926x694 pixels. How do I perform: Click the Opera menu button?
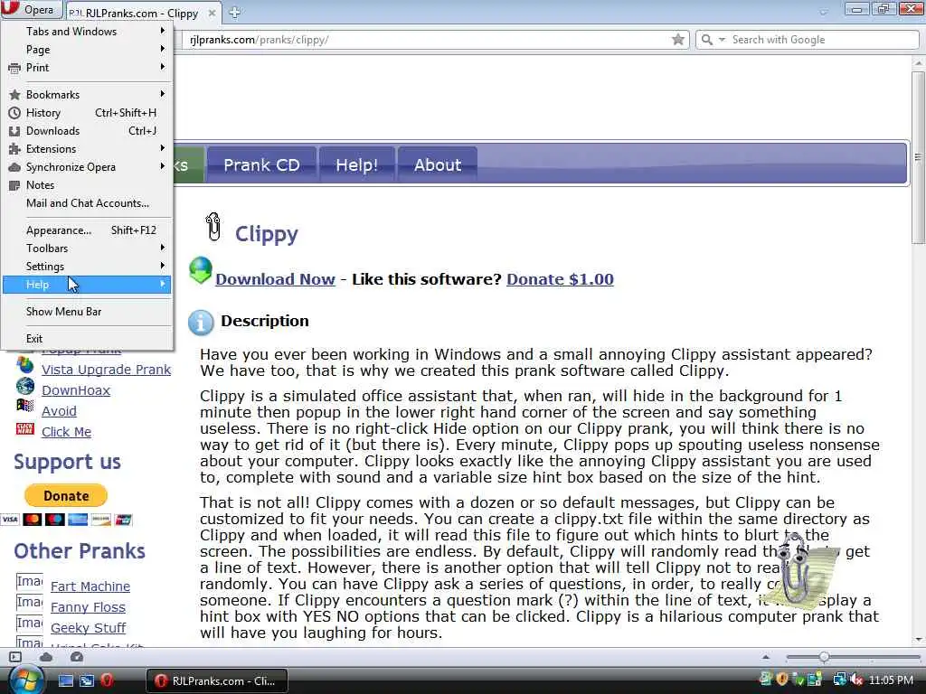point(30,9)
